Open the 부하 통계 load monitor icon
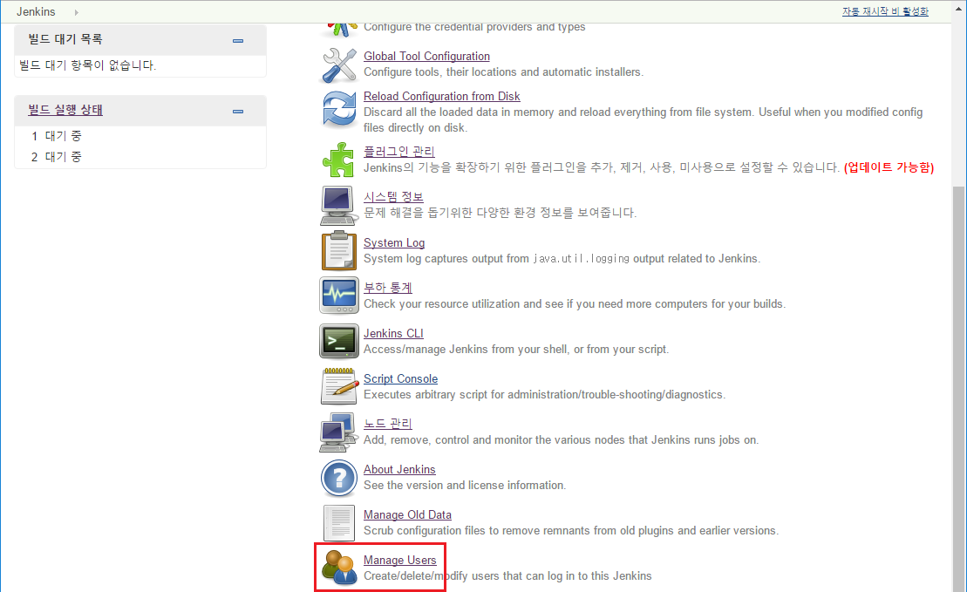Screen dimensions: 967x592 coord(338,296)
